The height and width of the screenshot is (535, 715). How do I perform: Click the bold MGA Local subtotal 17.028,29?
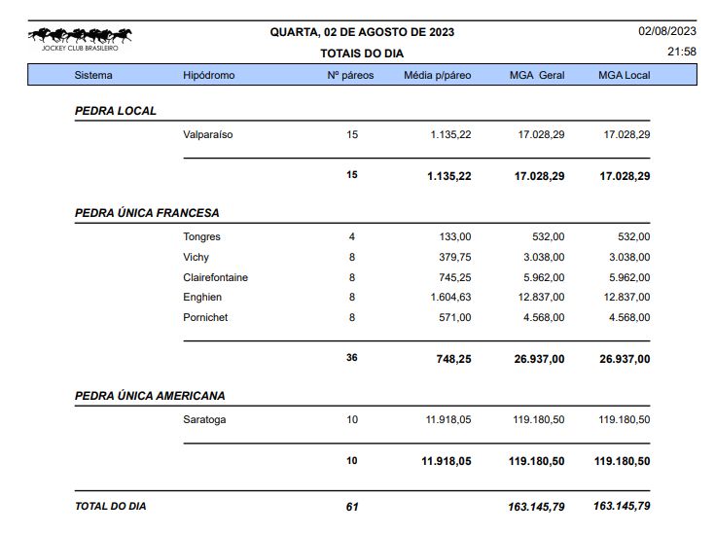point(625,176)
